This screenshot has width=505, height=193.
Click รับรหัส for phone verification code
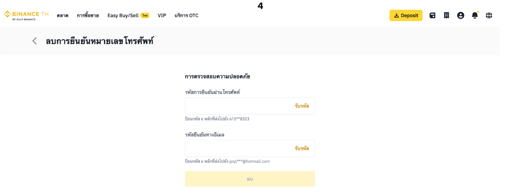pos(302,106)
